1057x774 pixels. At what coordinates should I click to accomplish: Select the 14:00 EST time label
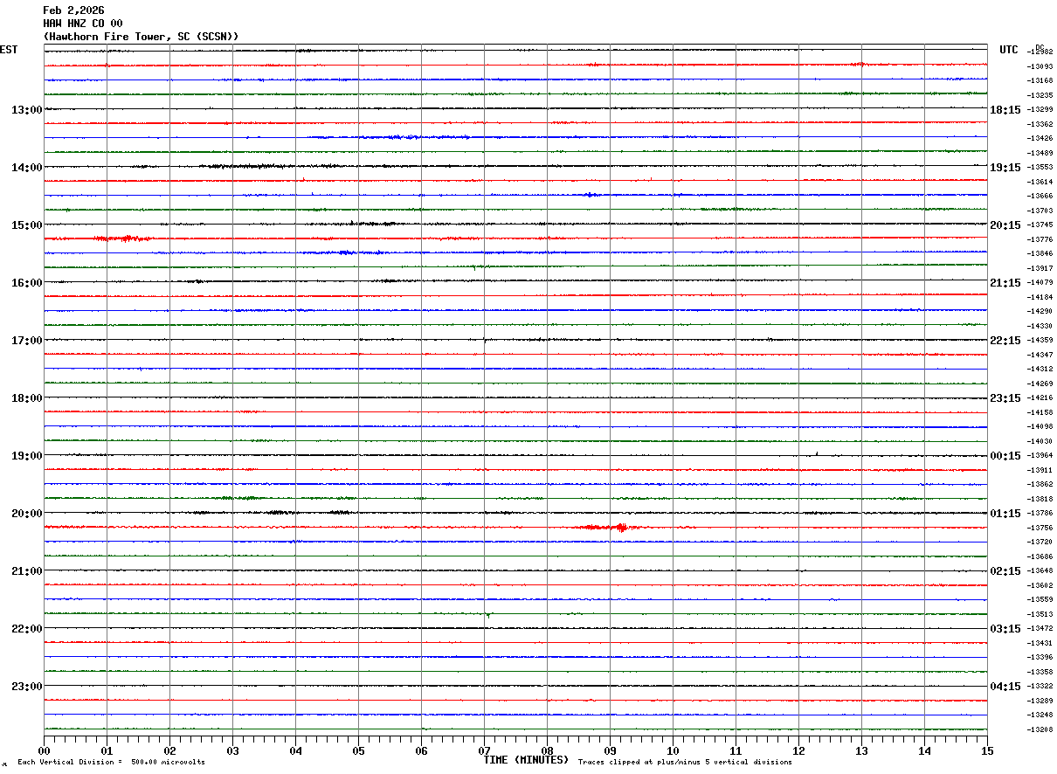(x=26, y=167)
